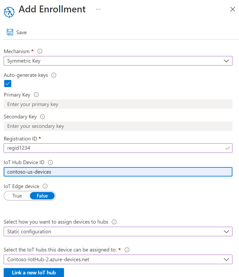Uncheck the Auto-generate keys checkbox
This screenshot has height=277, width=239.
pyautogui.click(x=8, y=84)
